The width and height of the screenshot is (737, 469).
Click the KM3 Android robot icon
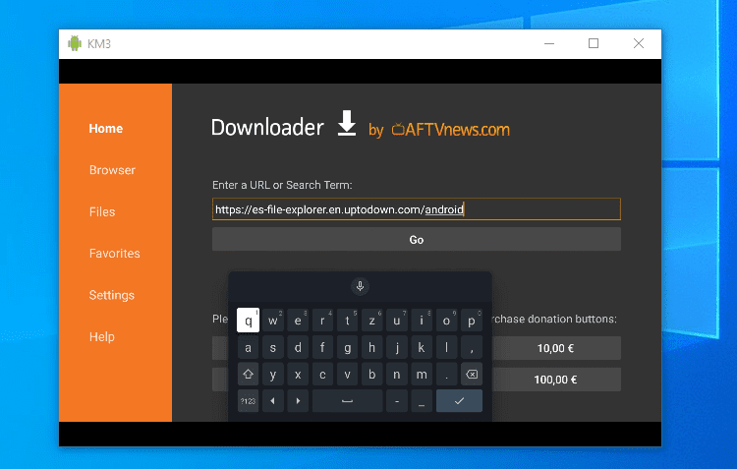pos(75,43)
